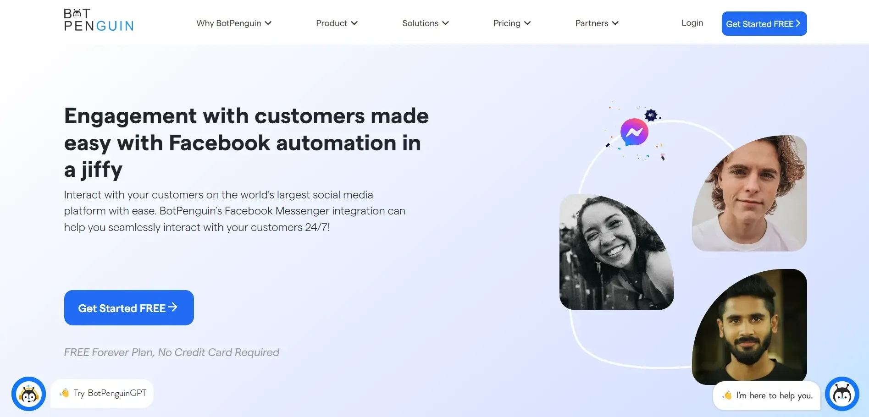Click the Login link
Image resolution: width=869 pixels, height=417 pixels.
pyautogui.click(x=692, y=23)
